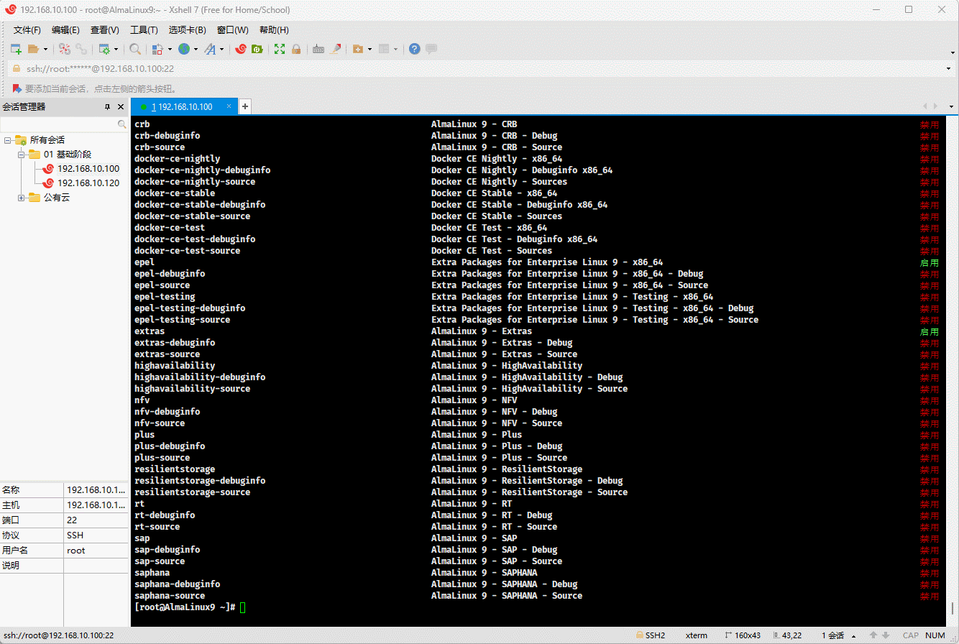Viewport: 959px width, 644px height.
Task: Click the session manager search field
Action: pyautogui.click(x=59, y=124)
